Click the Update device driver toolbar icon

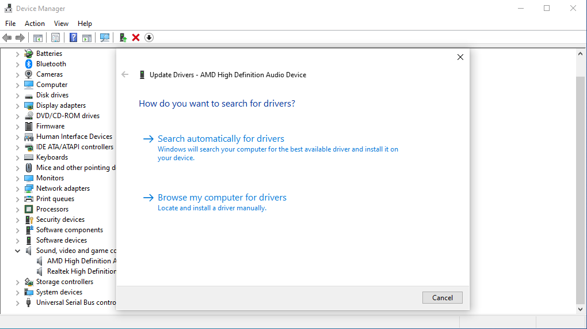coord(123,37)
